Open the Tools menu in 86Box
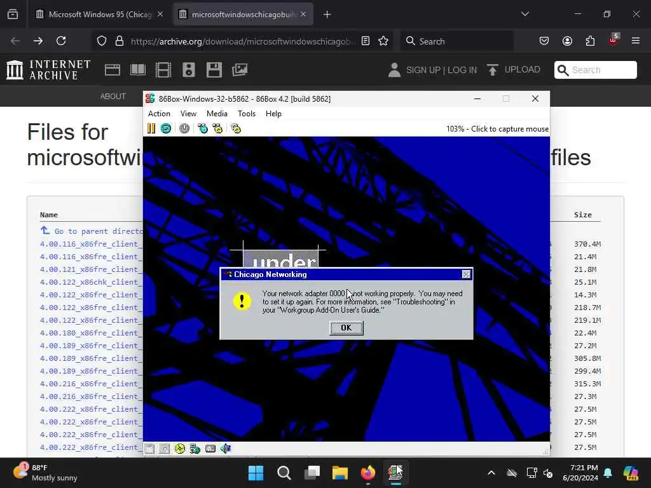Viewport: 651px width, 488px height. [247, 114]
